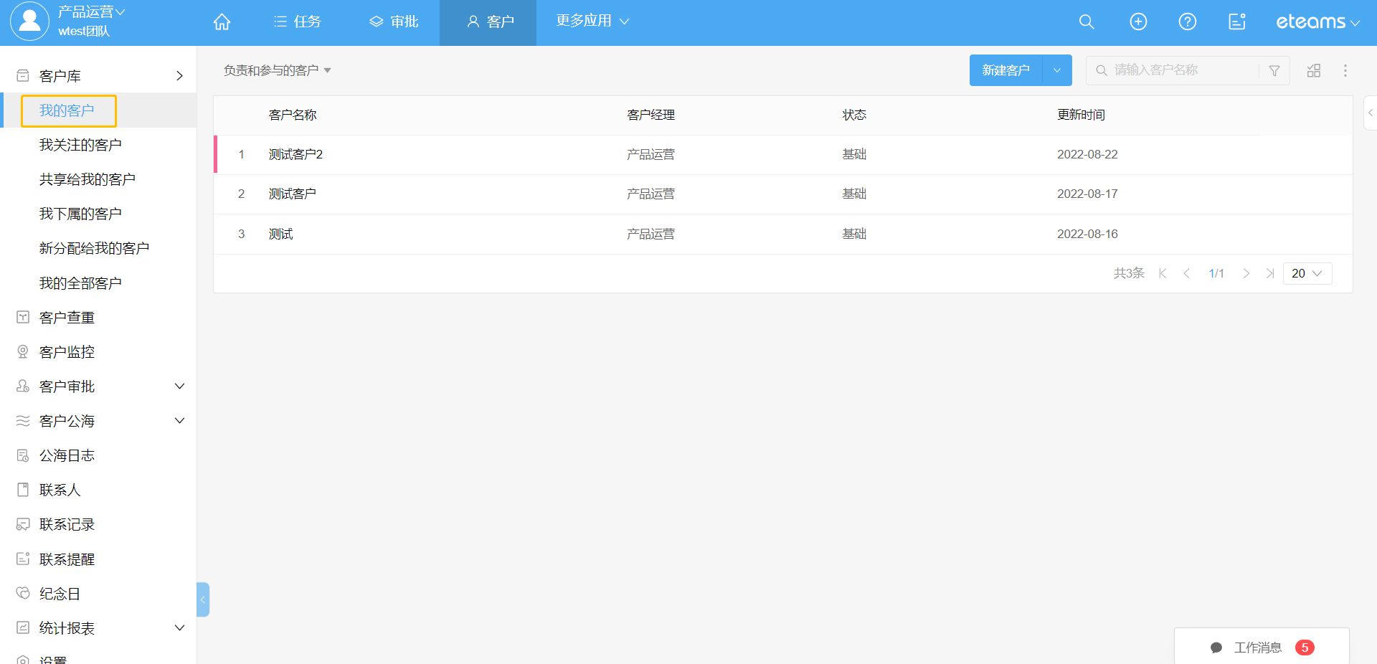1377x664 pixels.
Task: Click the home icon in top navigation
Action: tap(222, 22)
